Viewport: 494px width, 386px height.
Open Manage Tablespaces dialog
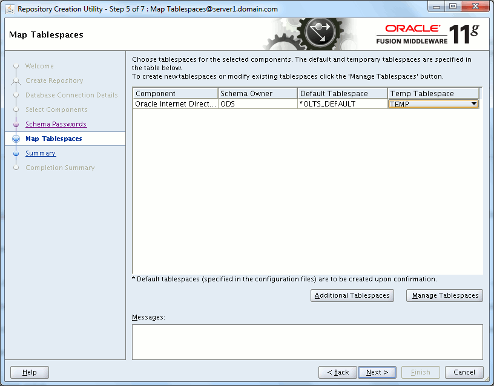[x=444, y=295]
